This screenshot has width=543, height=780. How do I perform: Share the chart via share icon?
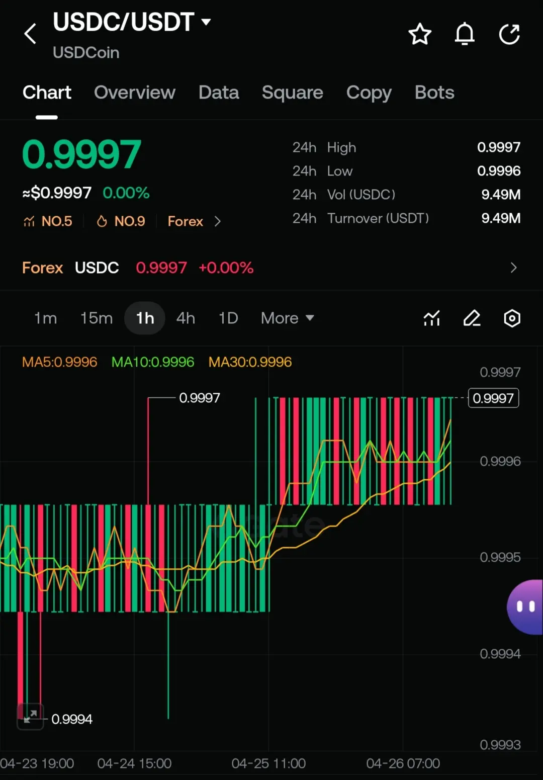point(509,34)
